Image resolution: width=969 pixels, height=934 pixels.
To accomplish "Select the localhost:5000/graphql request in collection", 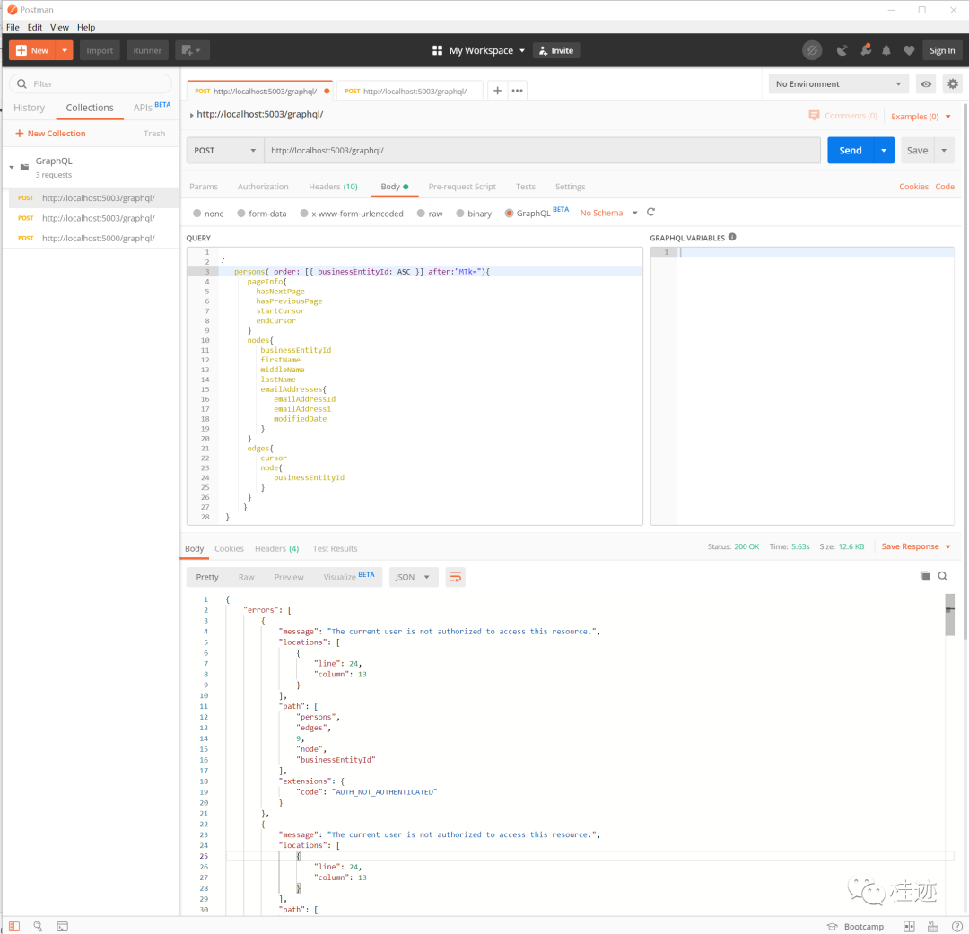I will [x=91, y=238].
